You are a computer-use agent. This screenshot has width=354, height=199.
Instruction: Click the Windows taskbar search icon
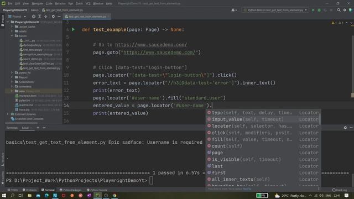click(12, 195)
